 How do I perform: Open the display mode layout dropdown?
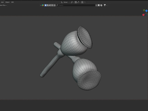click(102, 5)
